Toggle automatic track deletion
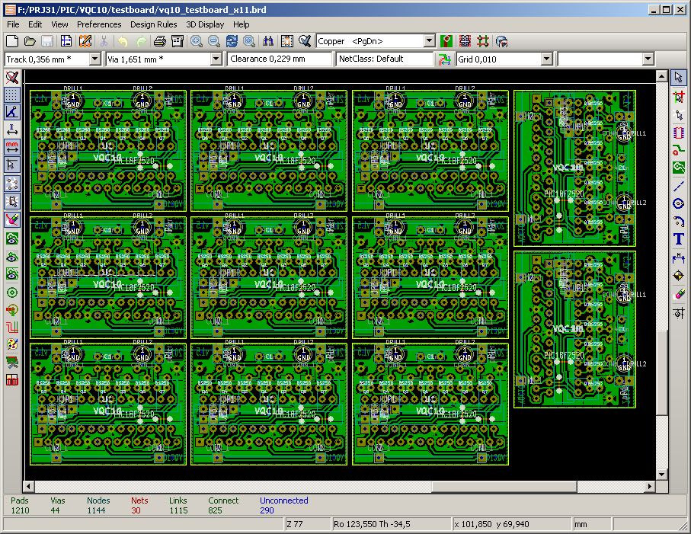This screenshot has height=534, width=691. tap(12, 219)
